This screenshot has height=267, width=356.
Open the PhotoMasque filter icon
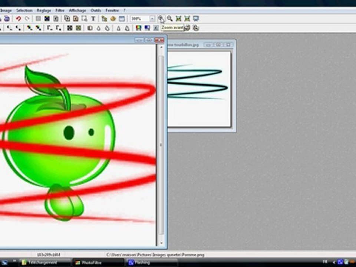coord(156,28)
